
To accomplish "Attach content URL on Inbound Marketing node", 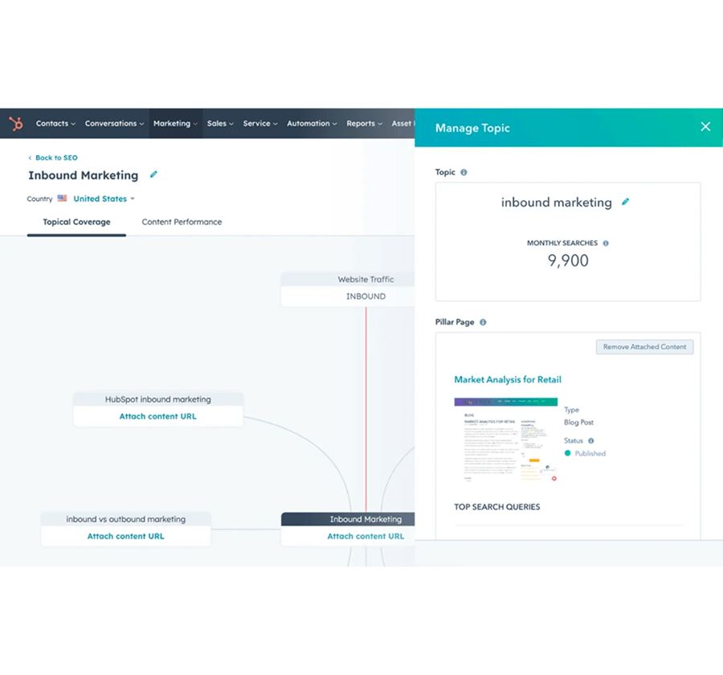I will 366,536.
